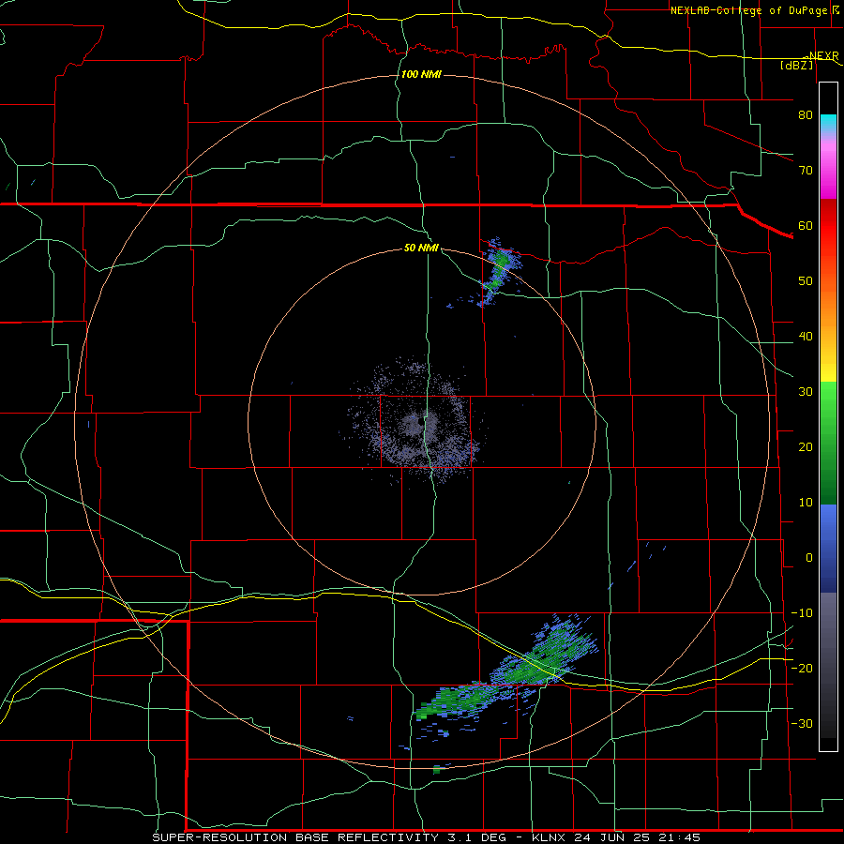The image size is (844, 844).
Task: Click the '-30' value on dBZ scale
Action: point(802,724)
